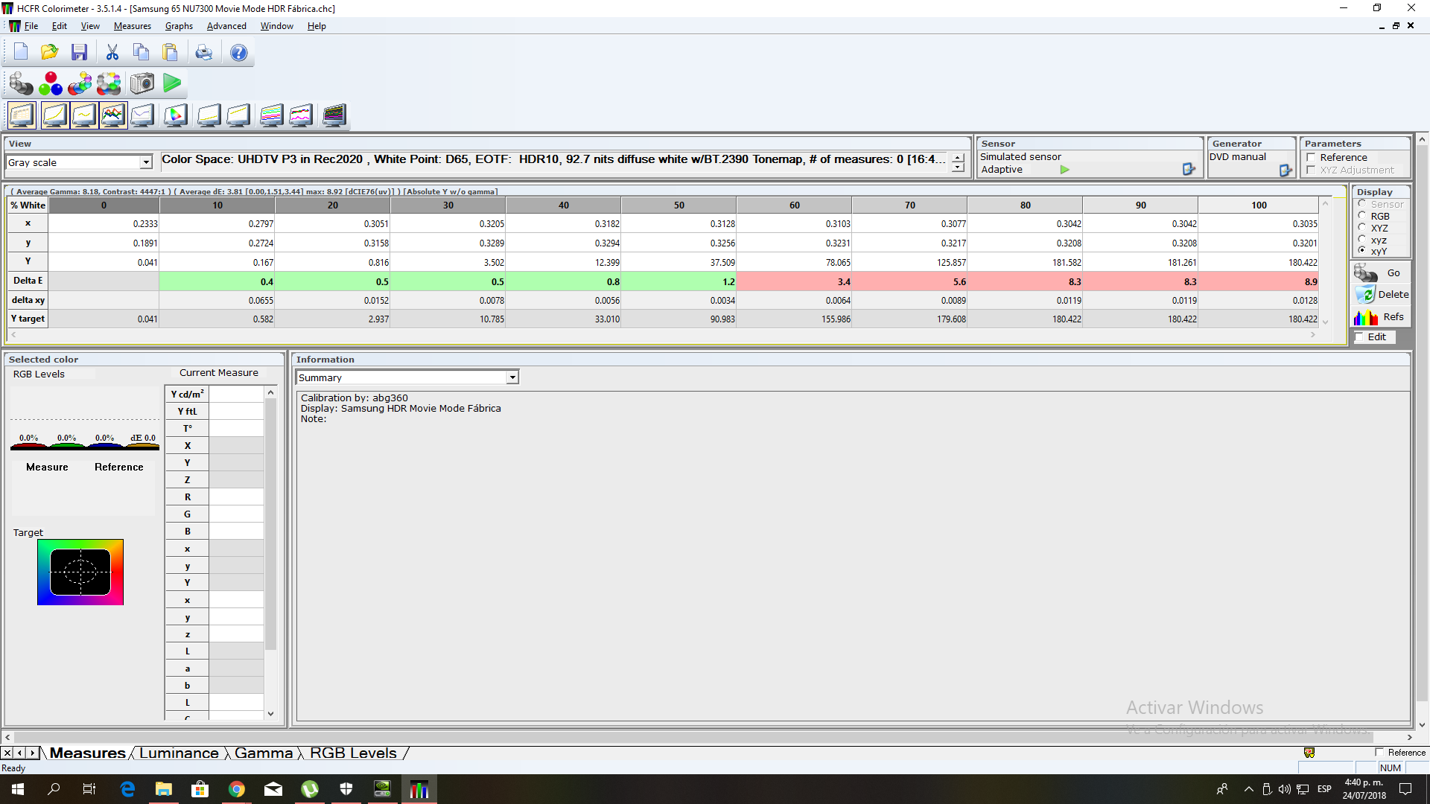Click the floppy disk save icon
Screen dimensions: 1430x804
pos(79,52)
